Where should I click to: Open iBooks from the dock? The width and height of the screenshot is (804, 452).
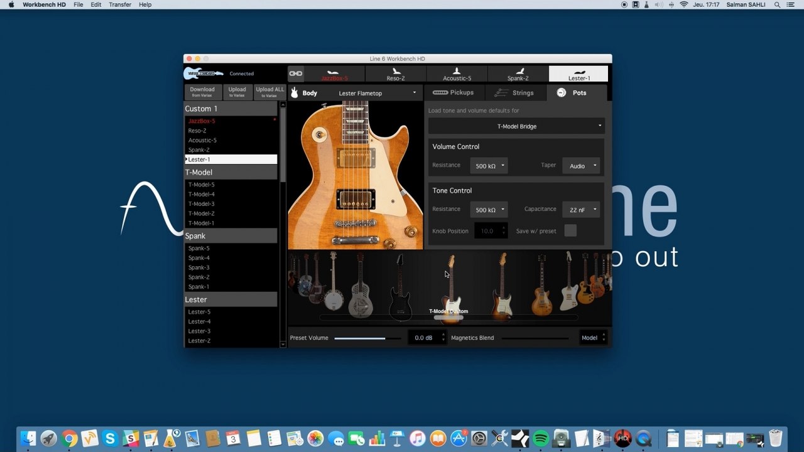(x=438, y=438)
